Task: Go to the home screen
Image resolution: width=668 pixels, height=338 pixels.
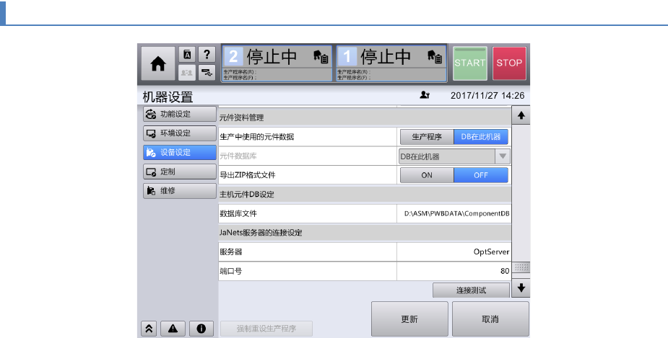Action: point(158,63)
